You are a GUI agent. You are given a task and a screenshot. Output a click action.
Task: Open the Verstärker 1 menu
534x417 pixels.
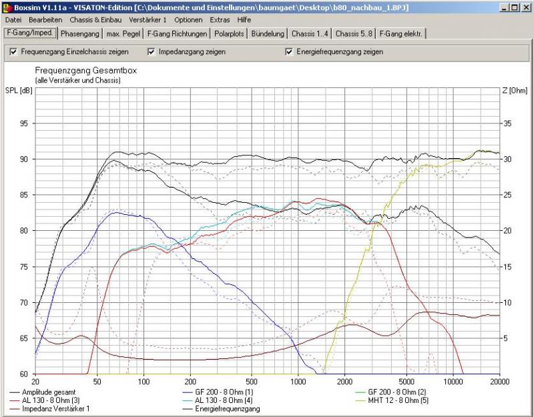[x=148, y=20]
